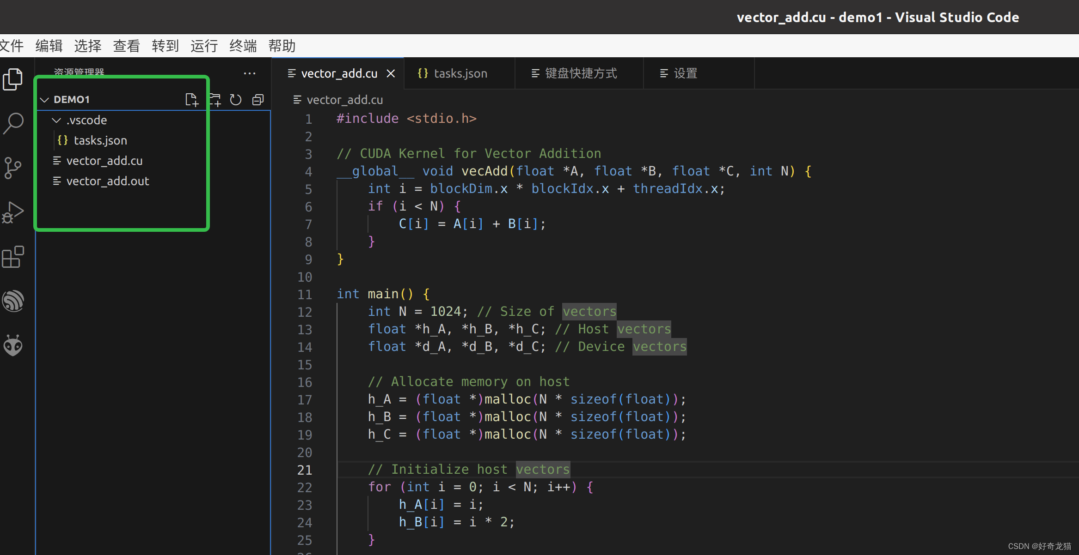Screen dimensions: 1079x555
Task: Open the 帮助 menu
Action: (282, 46)
